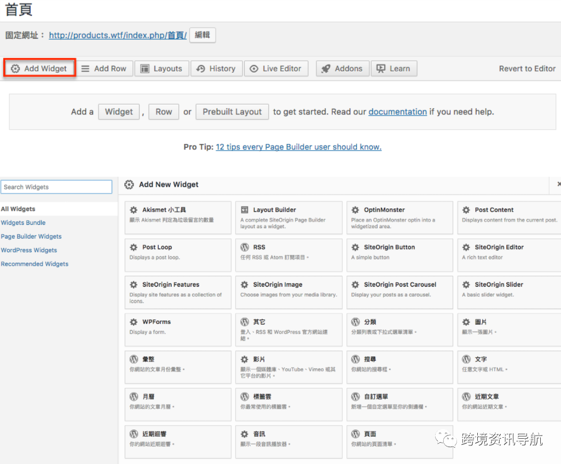The height and width of the screenshot is (464, 561).
Task: Focus the Search Widgets field
Action: pyautogui.click(x=56, y=187)
